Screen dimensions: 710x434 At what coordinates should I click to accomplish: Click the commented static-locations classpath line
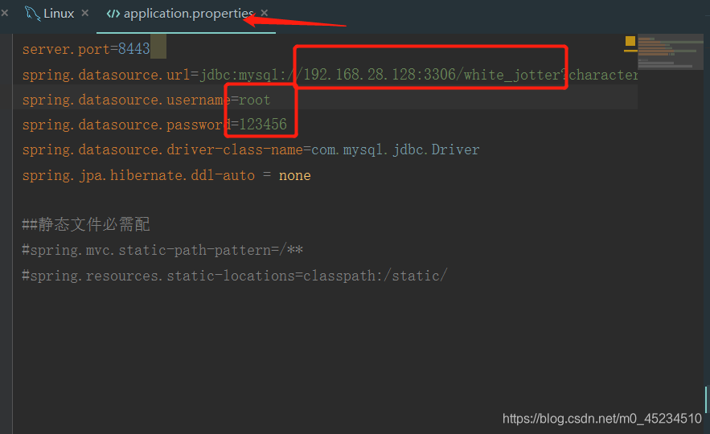pos(235,276)
